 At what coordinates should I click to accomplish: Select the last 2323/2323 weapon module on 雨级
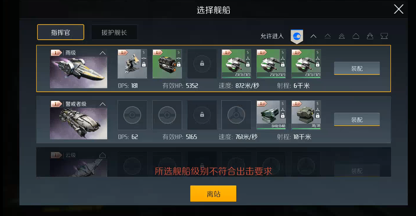pos(306,64)
